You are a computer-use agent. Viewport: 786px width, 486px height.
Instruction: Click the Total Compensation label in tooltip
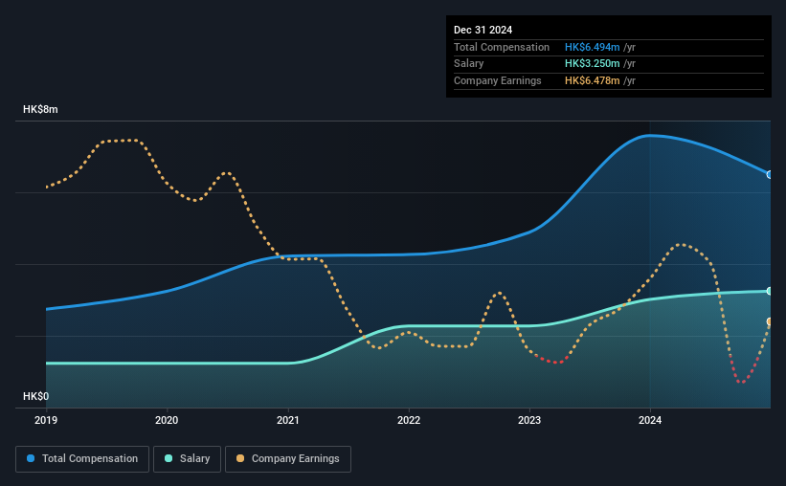click(502, 47)
